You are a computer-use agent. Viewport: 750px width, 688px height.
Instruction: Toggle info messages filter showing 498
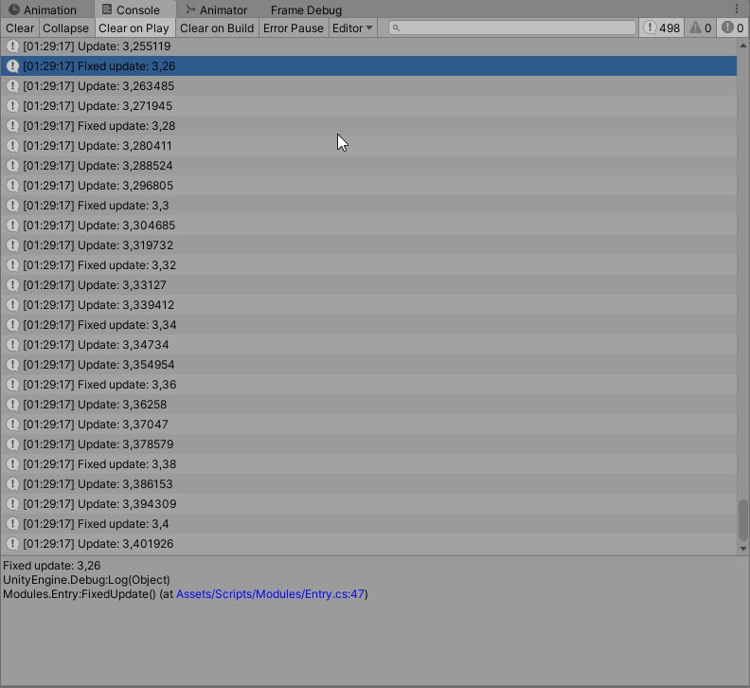pos(662,28)
